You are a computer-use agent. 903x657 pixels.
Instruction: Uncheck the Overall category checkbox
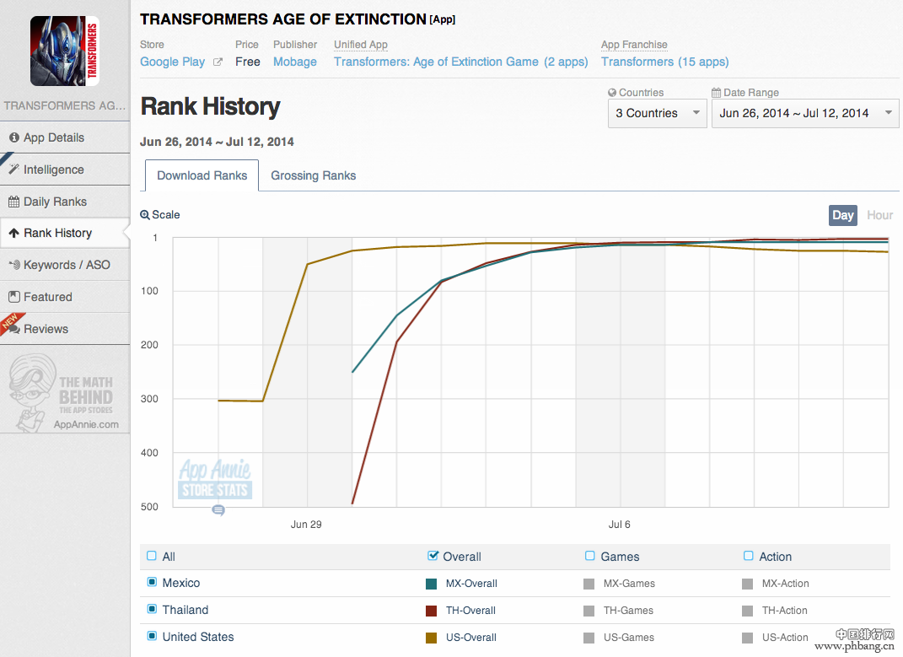click(433, 556)
